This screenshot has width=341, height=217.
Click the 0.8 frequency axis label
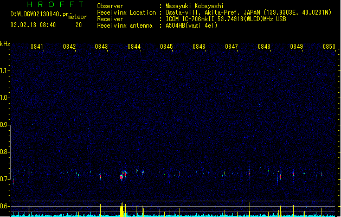(5, 152)
